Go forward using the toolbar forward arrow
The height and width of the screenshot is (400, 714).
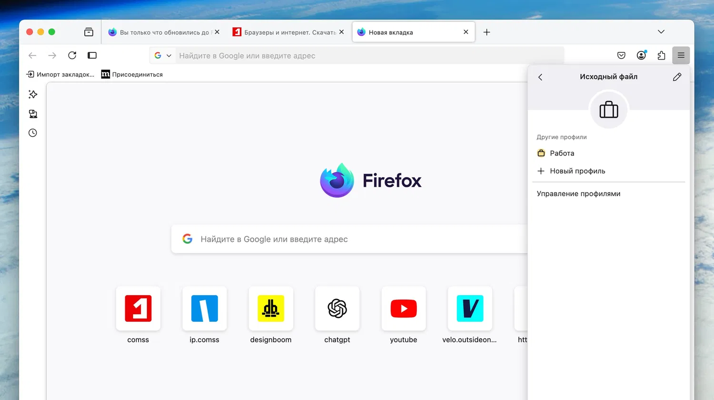click(52, 56)
